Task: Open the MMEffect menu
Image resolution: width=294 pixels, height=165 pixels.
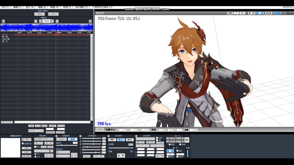Action: point(288,7)
